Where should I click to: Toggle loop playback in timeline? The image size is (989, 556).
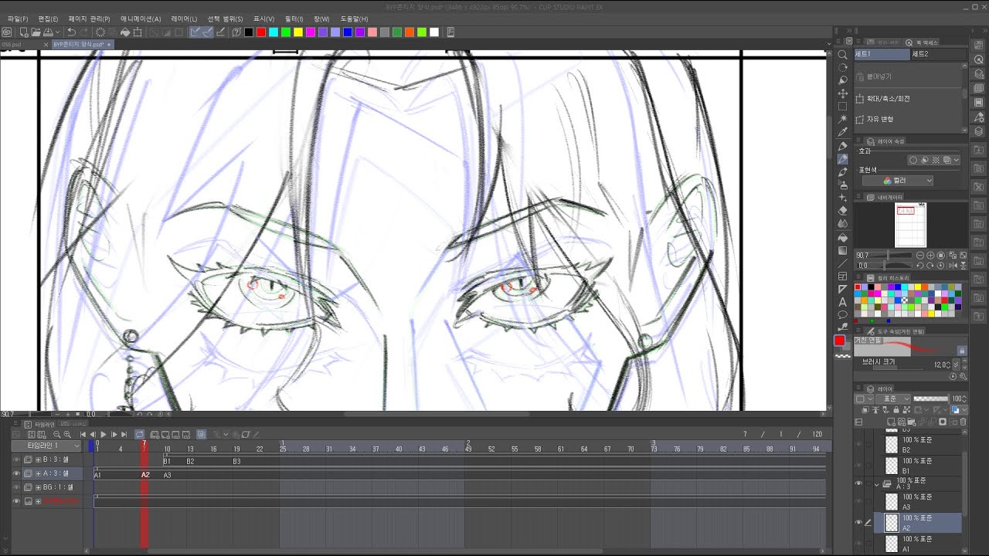click(139, 435)
